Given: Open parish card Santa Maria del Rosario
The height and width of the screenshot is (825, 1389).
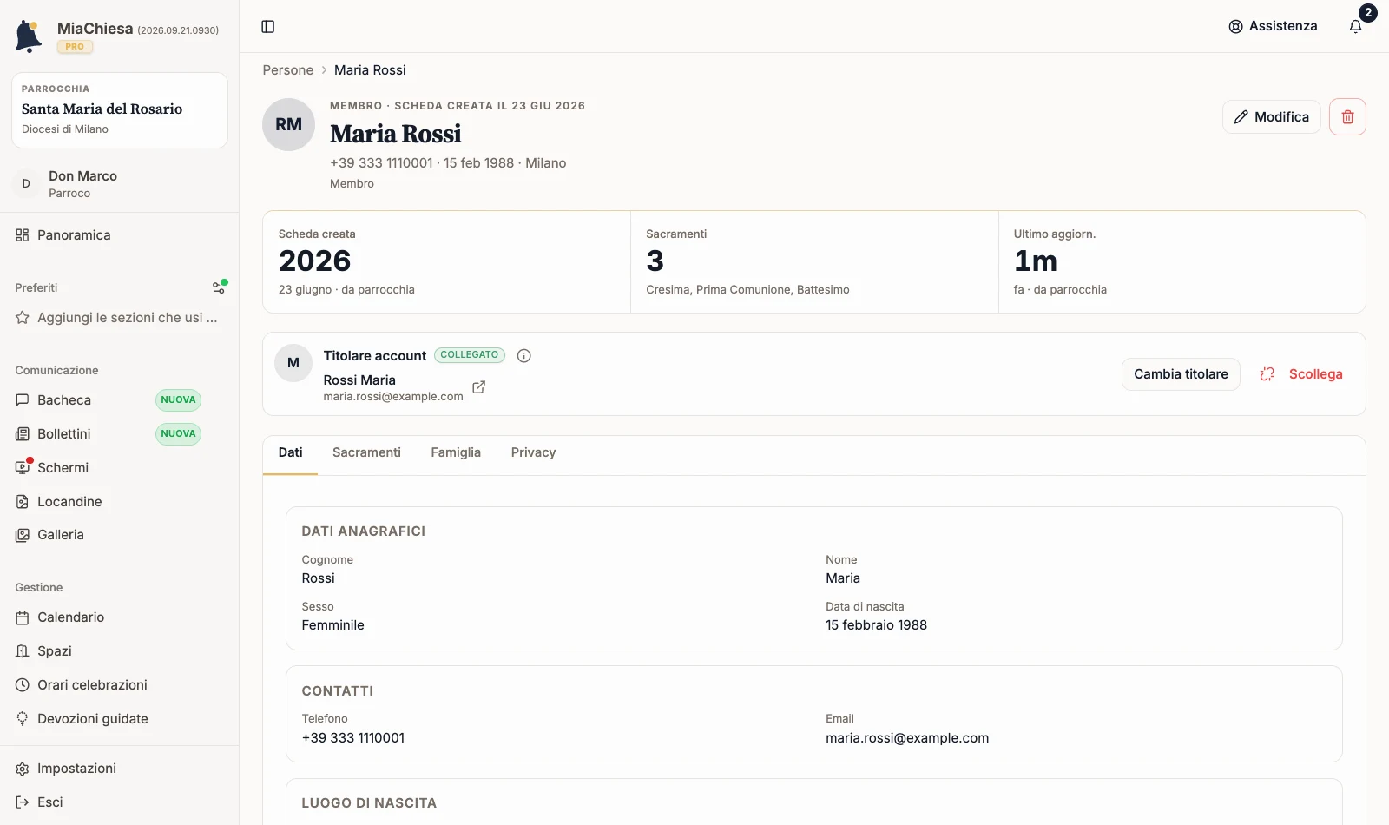Looking at the screenshot, I should 120,110.
